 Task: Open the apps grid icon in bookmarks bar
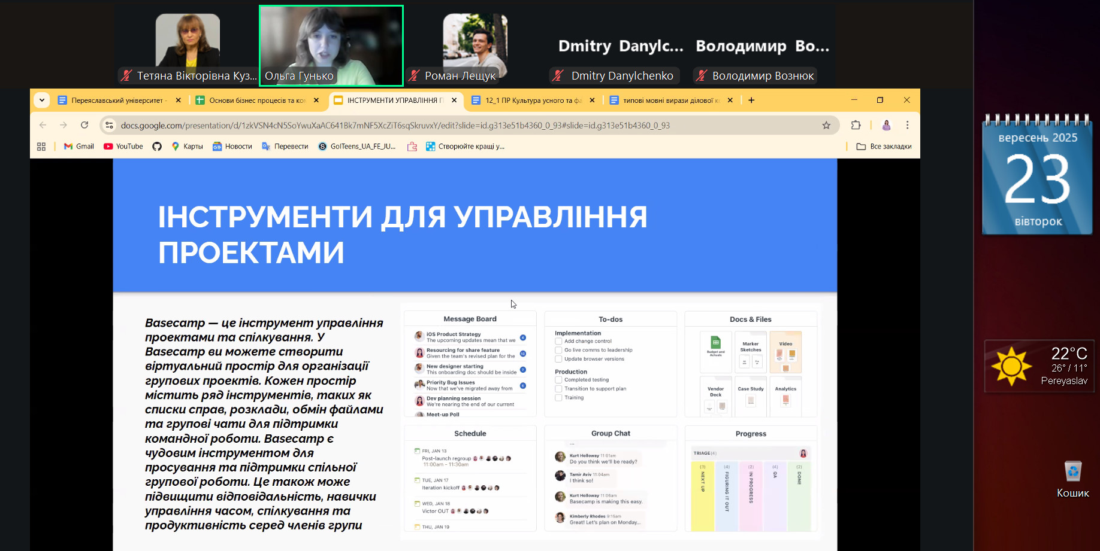pyautogui.click(x=41, y=147)
